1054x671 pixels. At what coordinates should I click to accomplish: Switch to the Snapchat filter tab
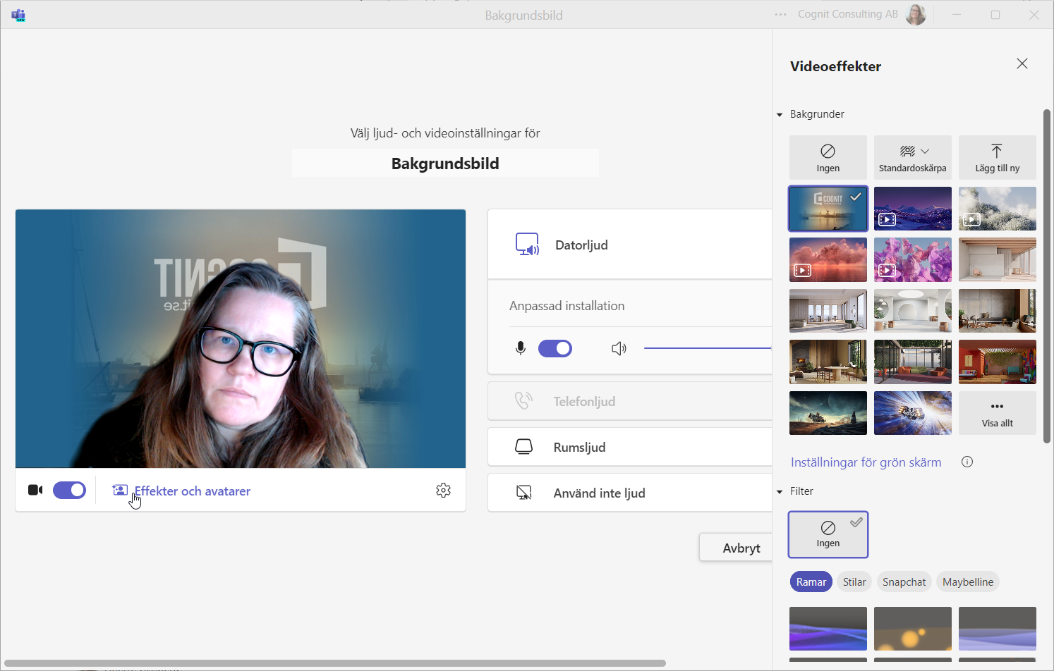[904, 581]
